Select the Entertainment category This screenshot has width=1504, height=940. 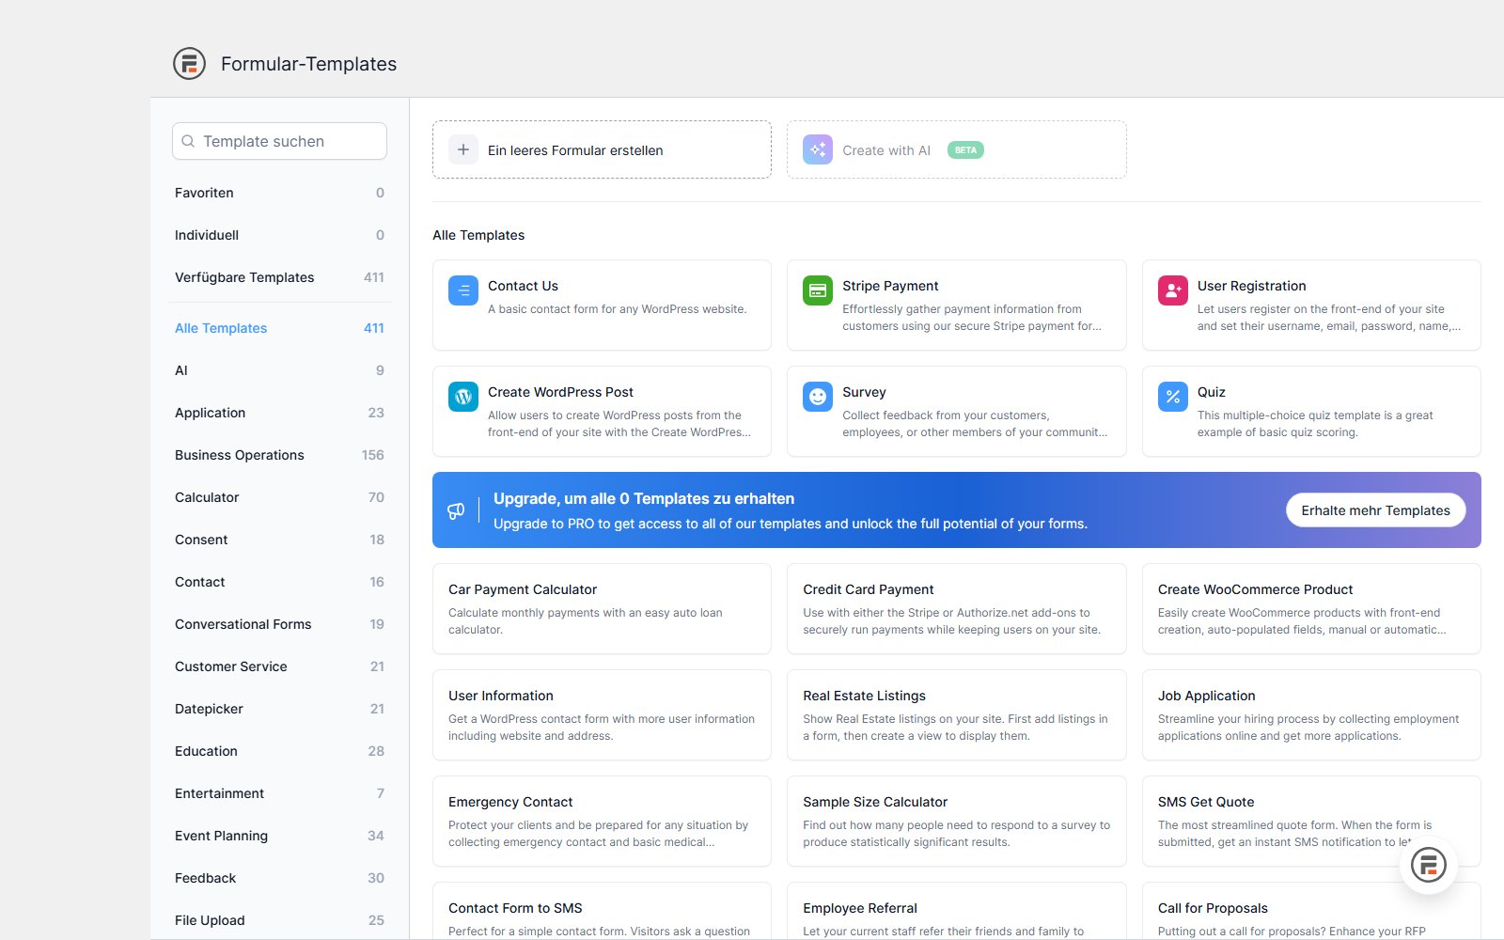[x=279, y=793]
